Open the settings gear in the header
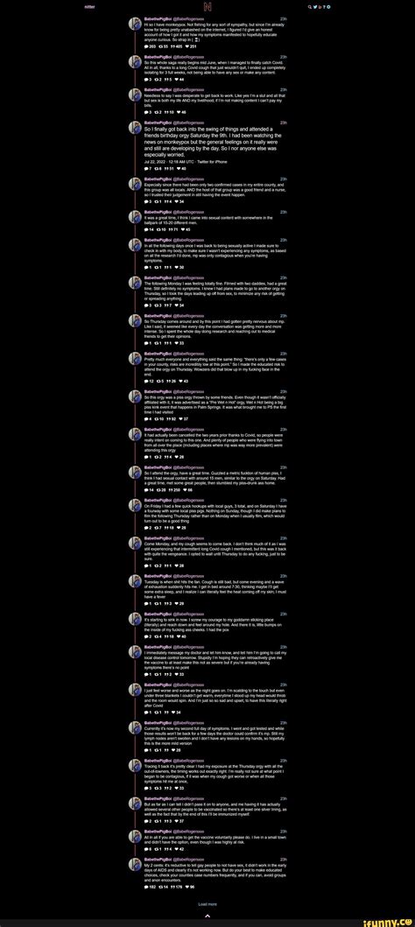This screenshot has height=927, width=415. pos(328,7)
